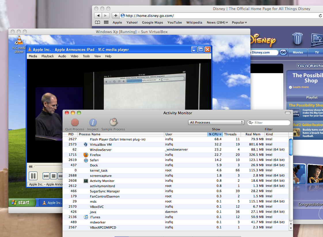Click the Activity Monitor Filter search field
This screenshot has height=237, width=323.
(x=269, y=122)
